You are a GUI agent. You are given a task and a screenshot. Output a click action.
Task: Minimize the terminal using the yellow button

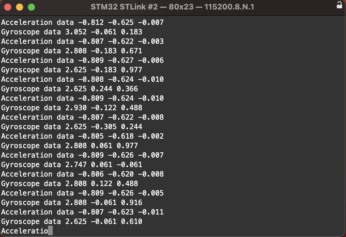pyautogui.click(x=20, y=7)
